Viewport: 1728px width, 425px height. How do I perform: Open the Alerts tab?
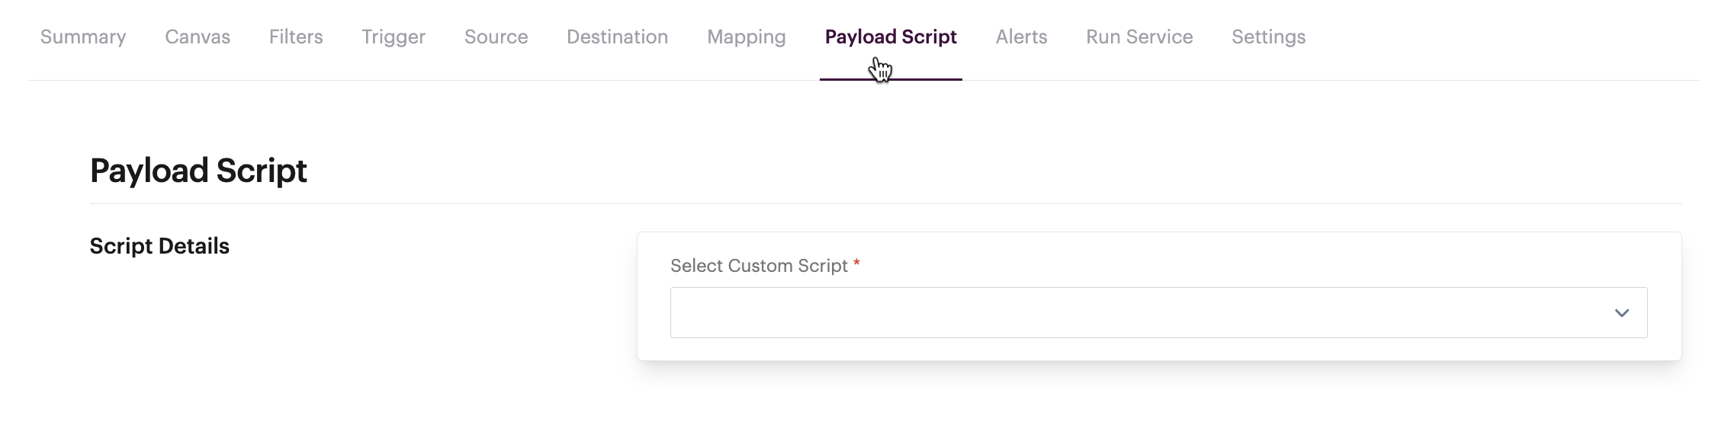pyautogui.click(x=1021, y=37)
